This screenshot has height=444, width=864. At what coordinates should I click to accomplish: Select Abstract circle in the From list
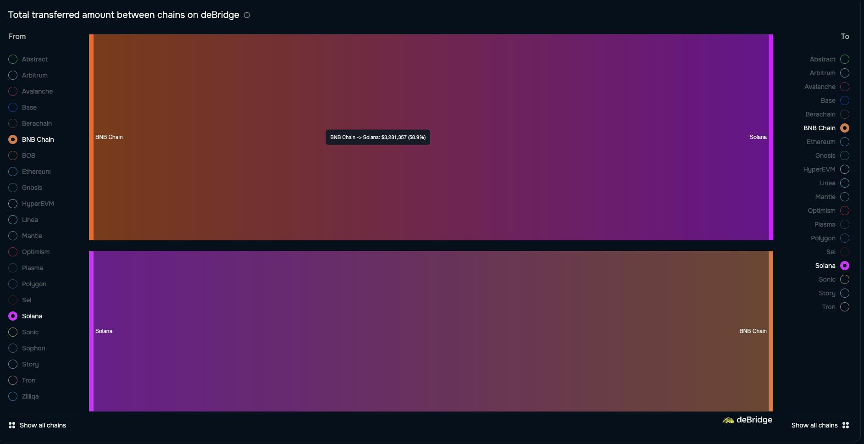(13, 59)
